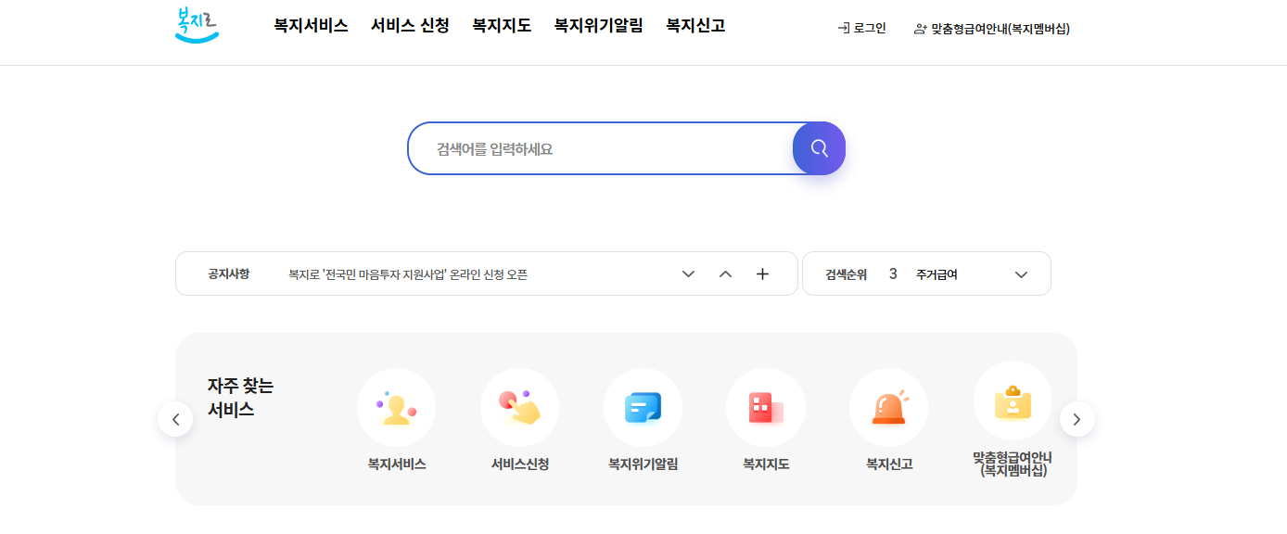The image size is (1287, 534).
Task: Click the search input field
Action: [x=601, y=148]
